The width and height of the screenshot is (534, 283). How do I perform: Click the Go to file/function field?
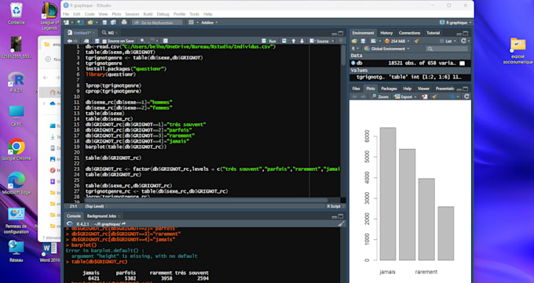click(157, 23)
